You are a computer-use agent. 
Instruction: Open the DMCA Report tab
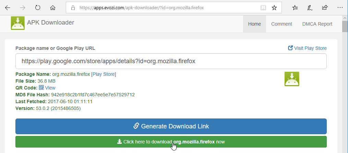click(317, 24)
